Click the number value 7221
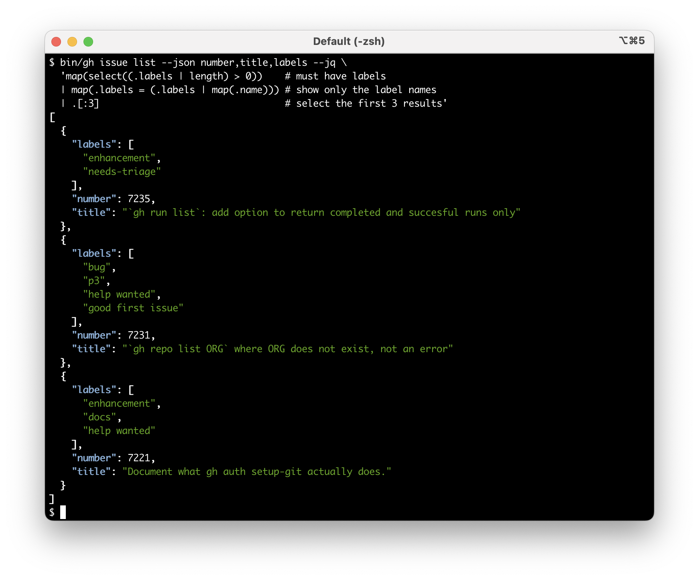Screen dimensions: 699x580 (139, 458)
